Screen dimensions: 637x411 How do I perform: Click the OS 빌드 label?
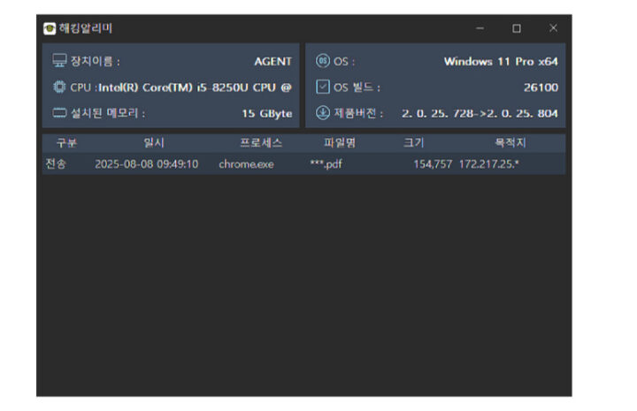(x=357, y=88)
